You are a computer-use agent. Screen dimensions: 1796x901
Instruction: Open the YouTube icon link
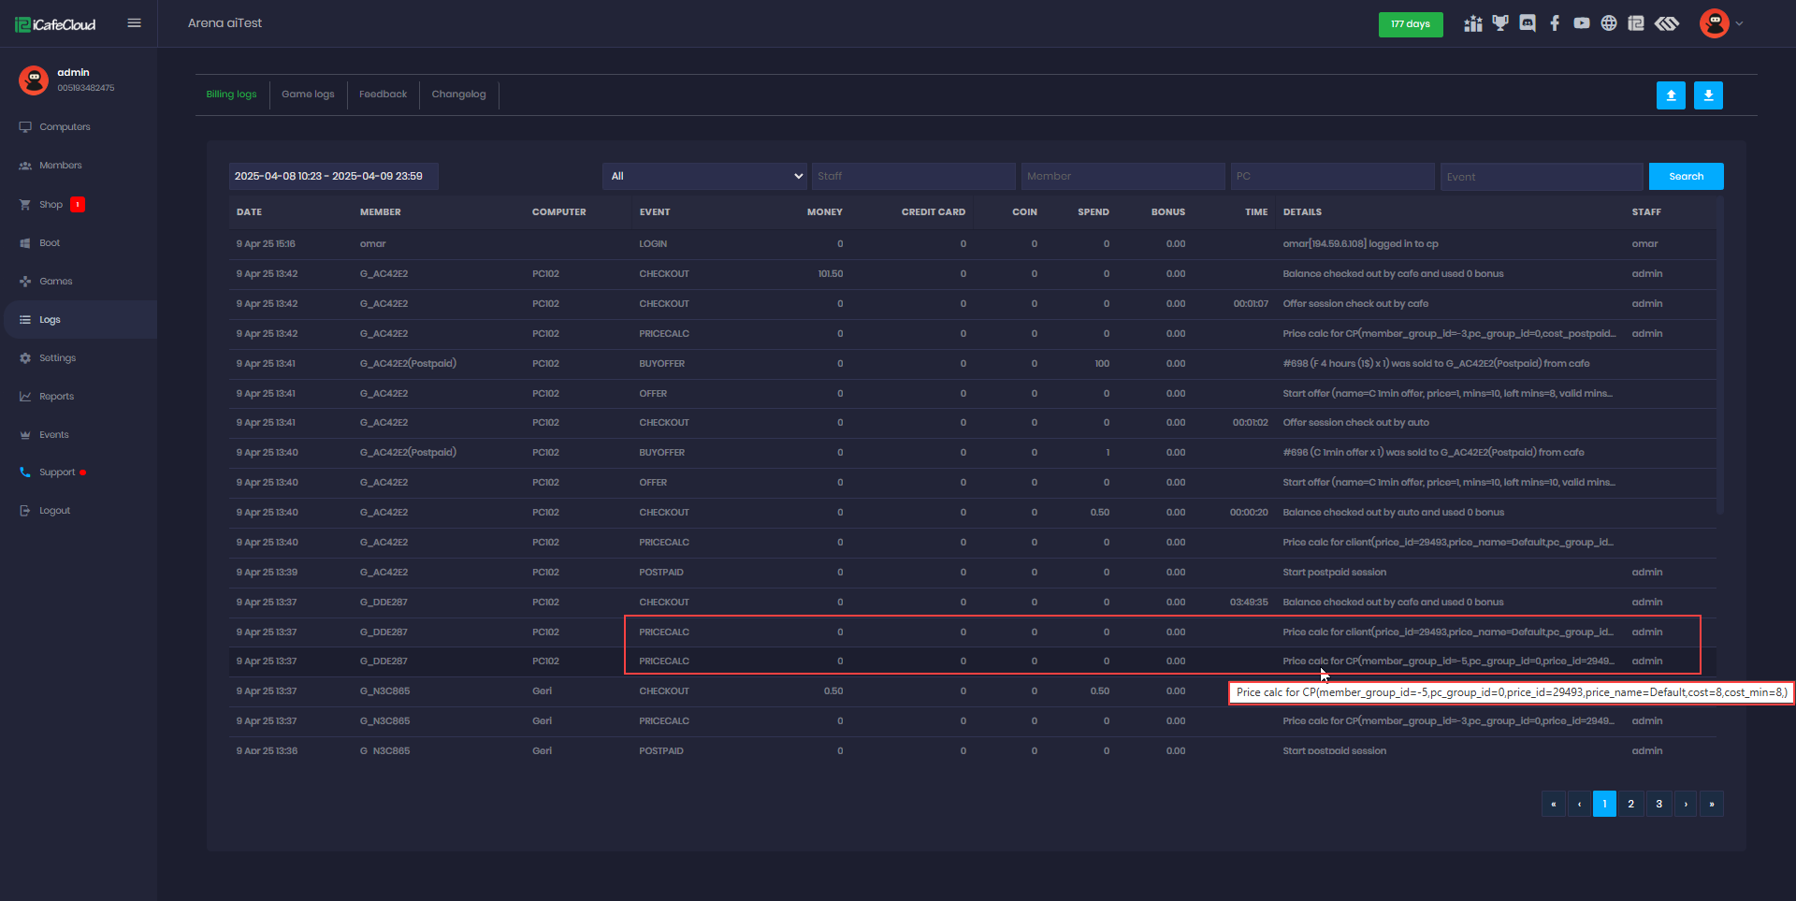pyautogui.click(x=1582, y=23)
